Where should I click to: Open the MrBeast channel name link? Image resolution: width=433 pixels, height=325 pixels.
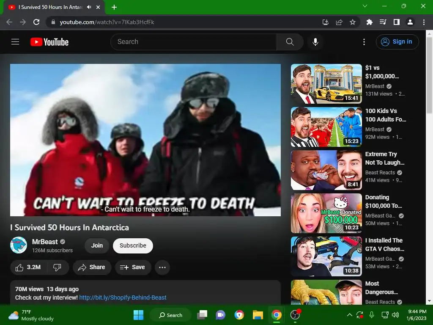click(45, 242)
